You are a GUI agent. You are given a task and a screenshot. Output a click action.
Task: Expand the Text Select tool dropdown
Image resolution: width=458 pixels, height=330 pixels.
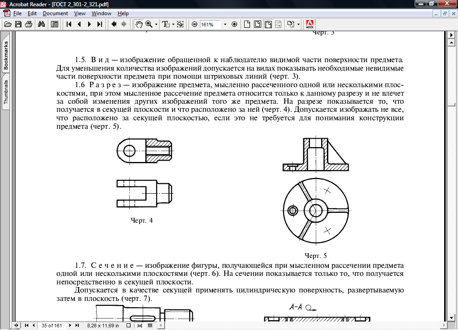point(173,25)
